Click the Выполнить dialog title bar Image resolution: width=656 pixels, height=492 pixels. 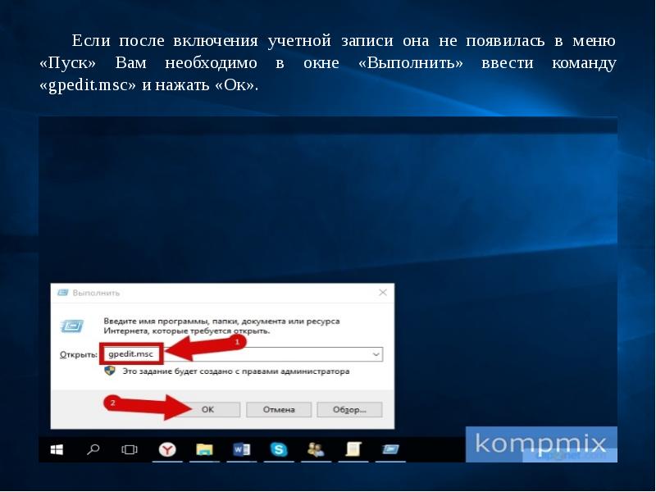click(x=221, y=293)
